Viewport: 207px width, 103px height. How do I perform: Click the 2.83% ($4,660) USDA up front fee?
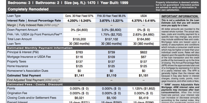(x=144, y=35)
